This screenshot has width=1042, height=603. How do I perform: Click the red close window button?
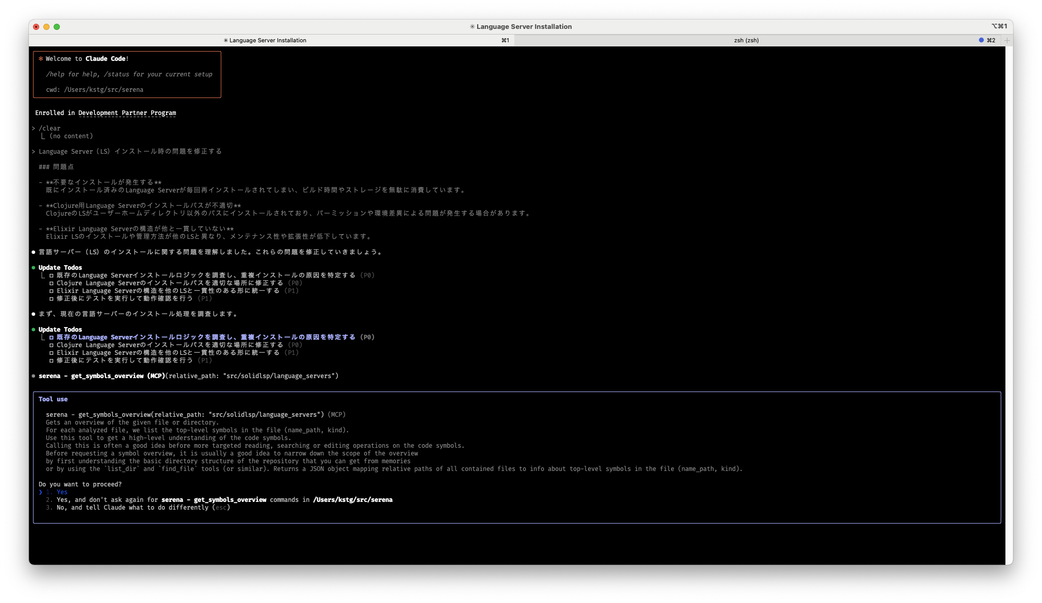click(x=36, y=27)
